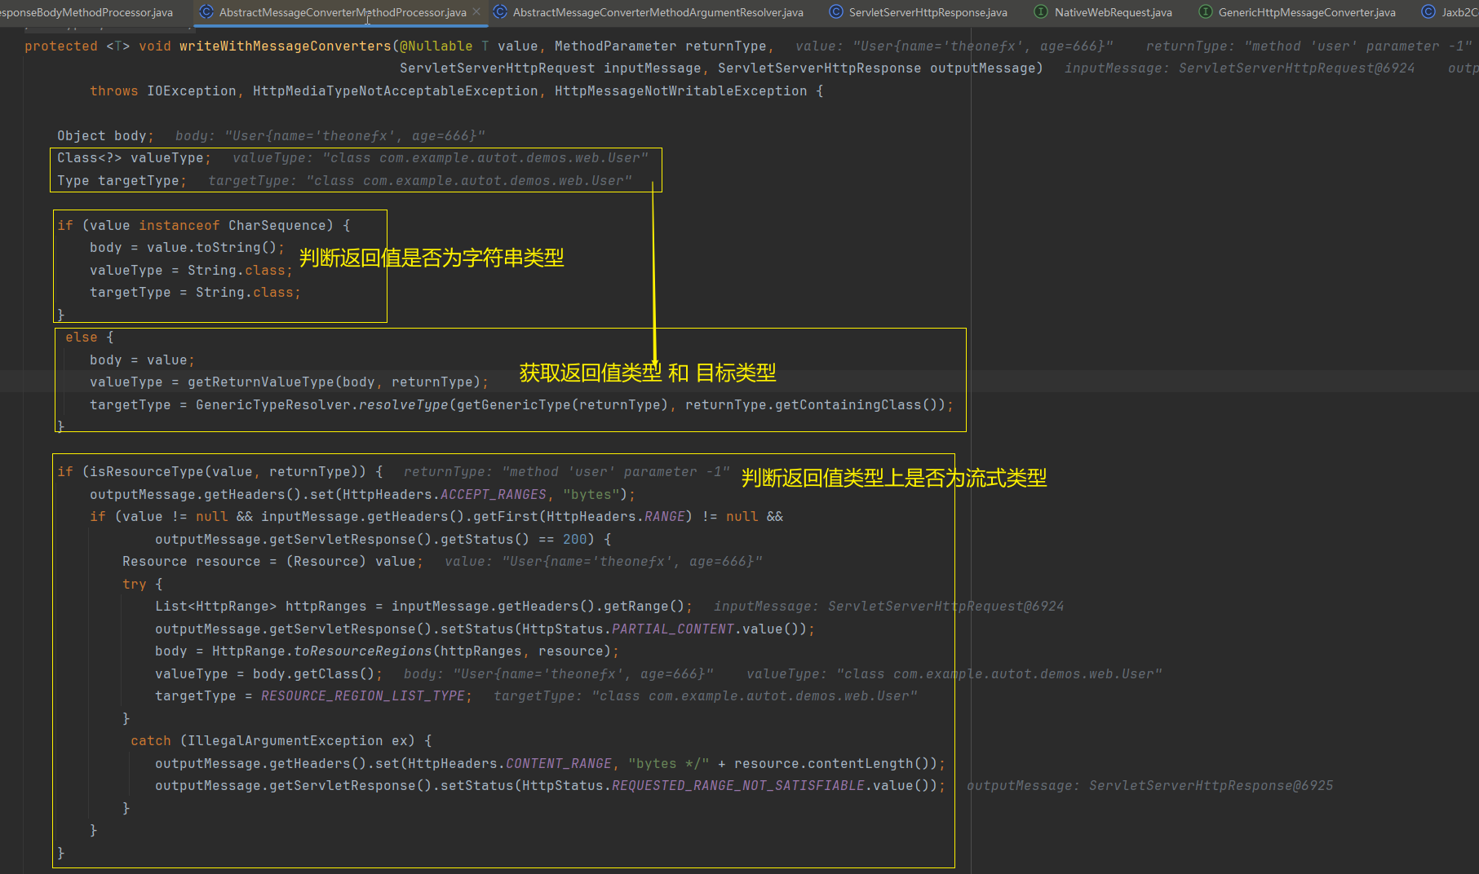The image size is (1479, 874).
Task: Click the MethodParameter type in signature
Action: click(616, 46)
